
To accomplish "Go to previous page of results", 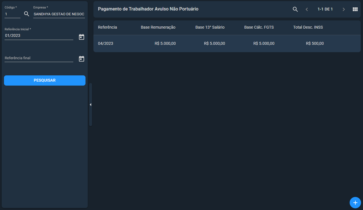I will click(307, 9).
